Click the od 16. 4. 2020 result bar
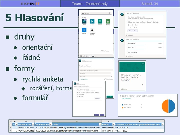This screenshot has width=180, height=135. tap(145, 45)
